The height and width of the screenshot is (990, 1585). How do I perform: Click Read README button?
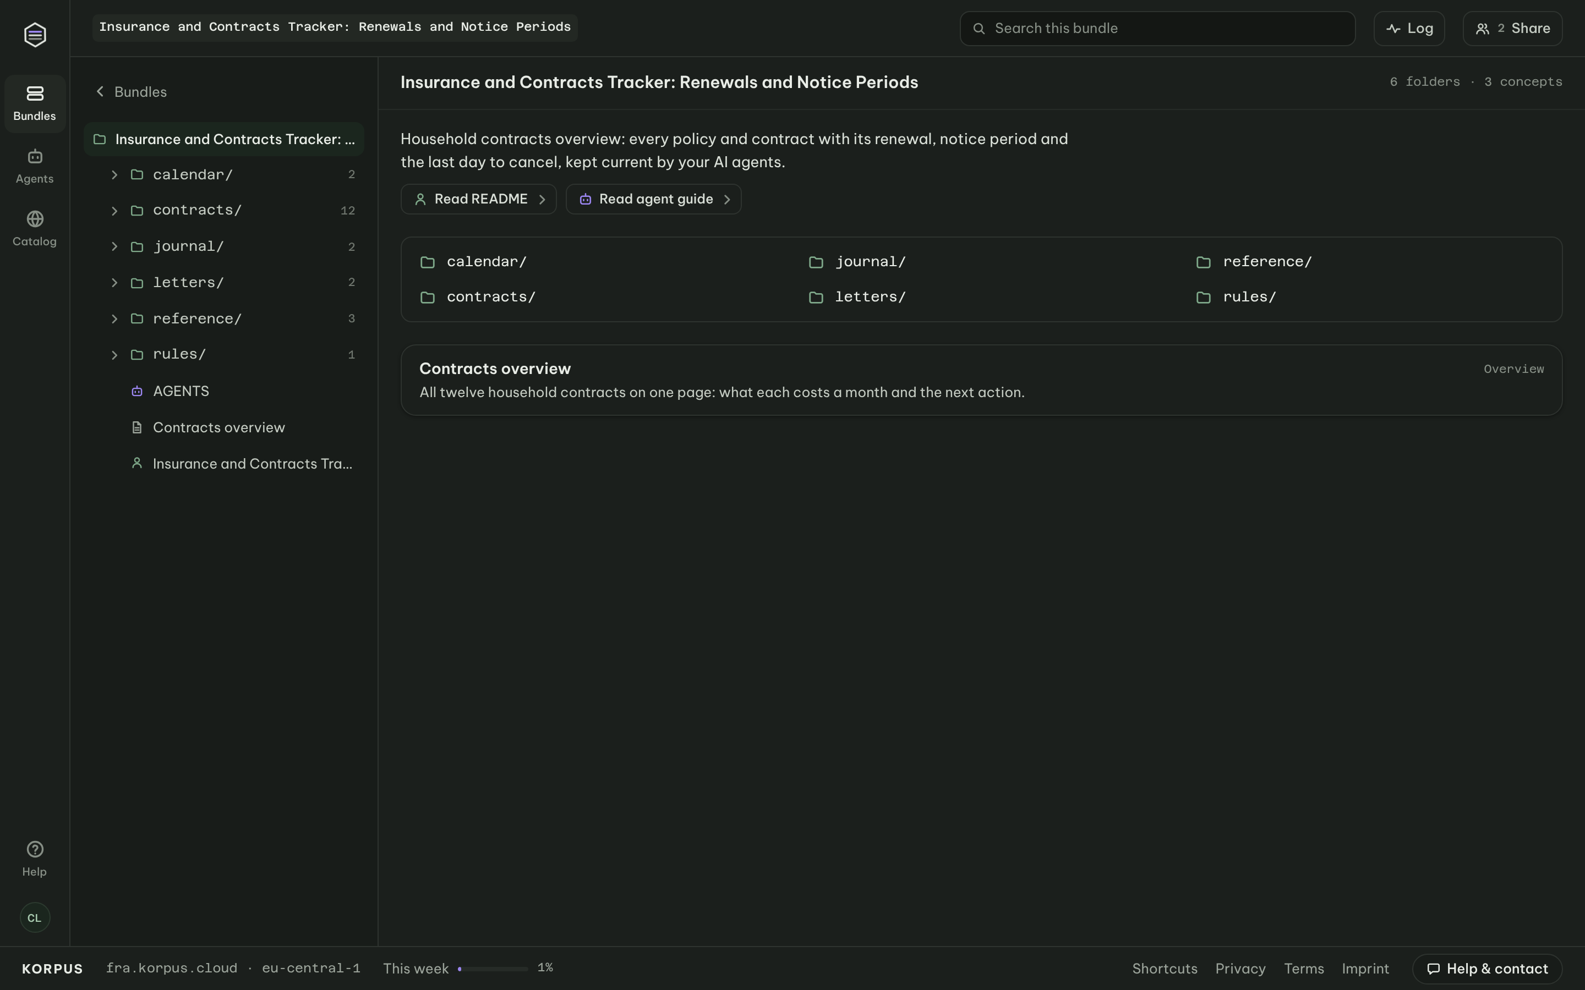coord(478,199)
